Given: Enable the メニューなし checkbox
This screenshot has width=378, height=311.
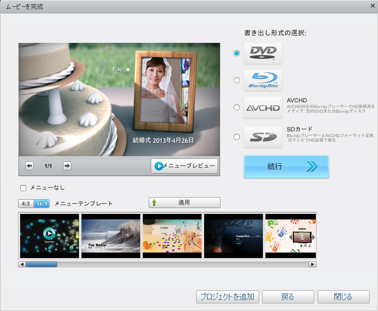Looking at the screenshot, I should click(x=24, y=188).
